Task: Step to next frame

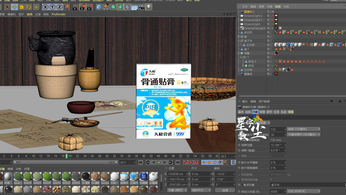Action: click(165, 162)
